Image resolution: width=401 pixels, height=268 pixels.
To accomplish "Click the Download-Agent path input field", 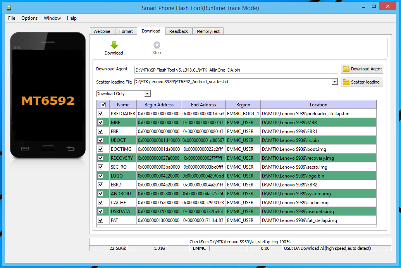I will pos(236,70).
